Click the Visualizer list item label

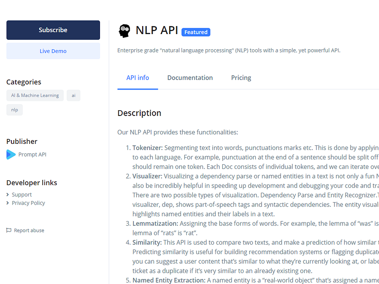(x=147, y=176)
